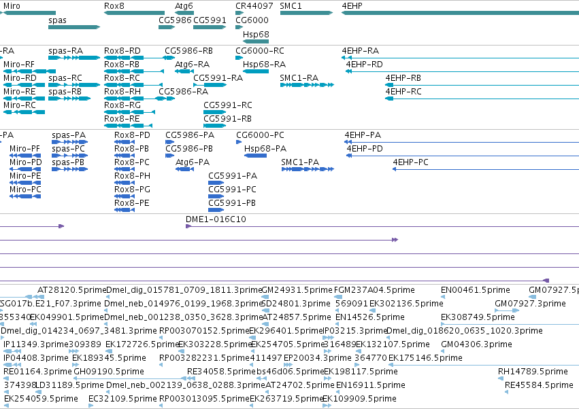Click protein Atg6-PA
Viewport: 579px width, 409px height.
click(184, 169)
